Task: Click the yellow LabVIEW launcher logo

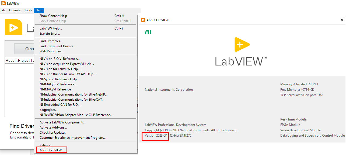Action: click(13, 27)
